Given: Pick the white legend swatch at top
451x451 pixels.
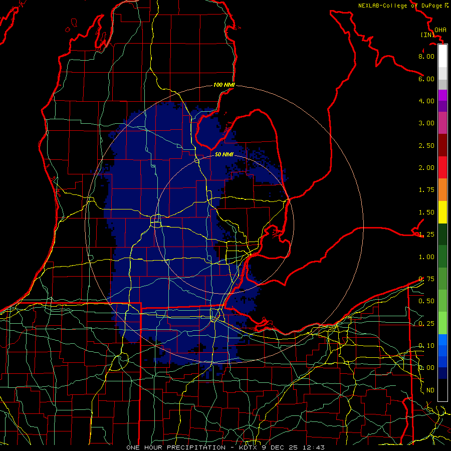Looking at the screenshot, I should pyautogui.click(x=442, y=56).
